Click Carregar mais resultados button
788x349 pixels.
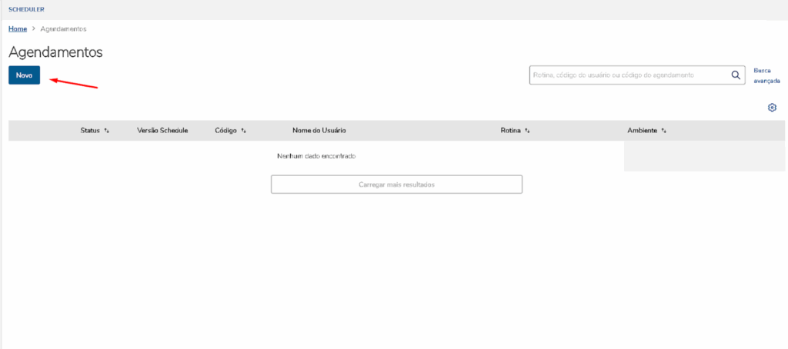[396, 184]
